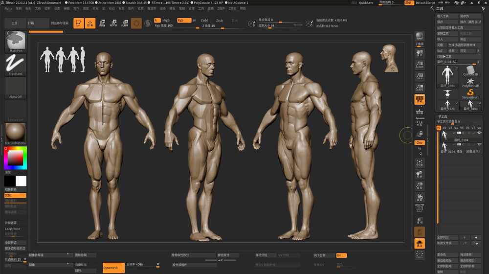The width and height of the screenshot is (489, 274).
Task: Select the Move transform icon
Action: (x=102, y=23)
